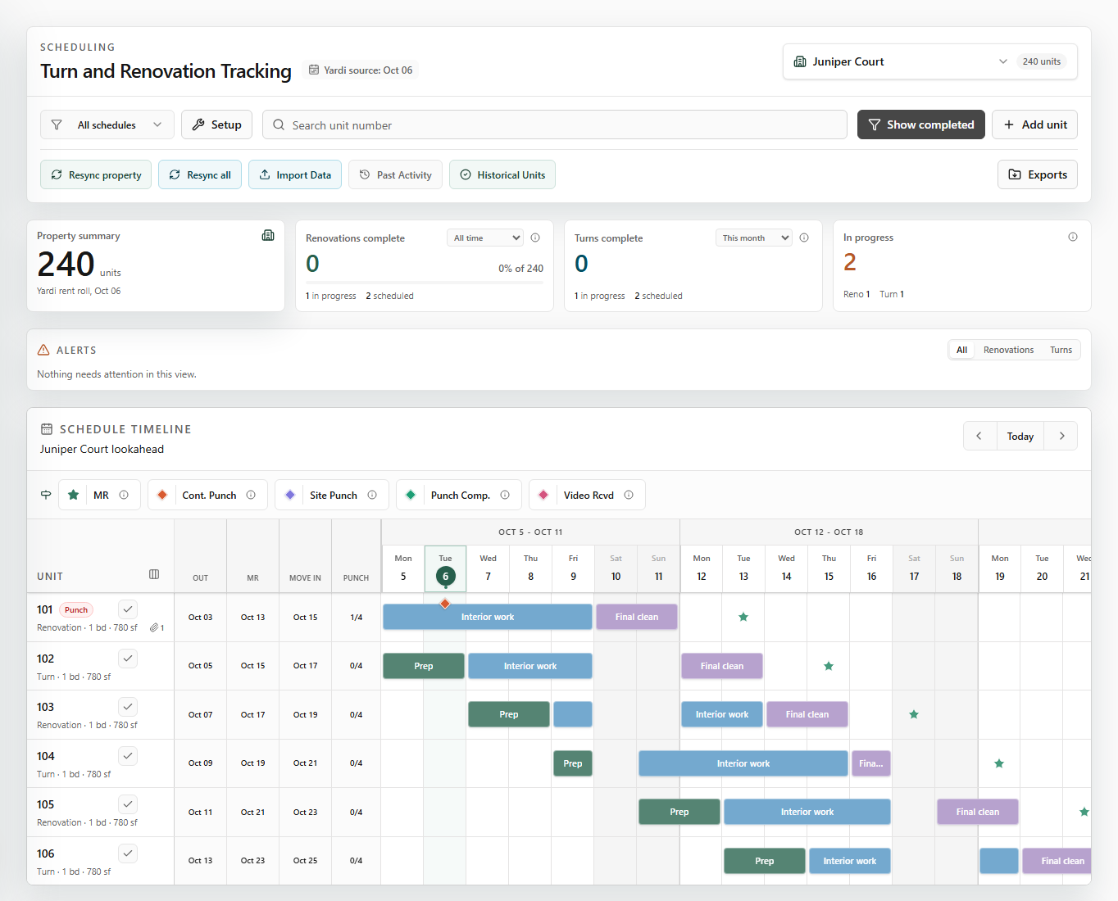The height and width of the screenshot is (901, 1118).
Task: Click the pin icon left of the MR legend
Action: pyautogui.click(x=46, y=495)
